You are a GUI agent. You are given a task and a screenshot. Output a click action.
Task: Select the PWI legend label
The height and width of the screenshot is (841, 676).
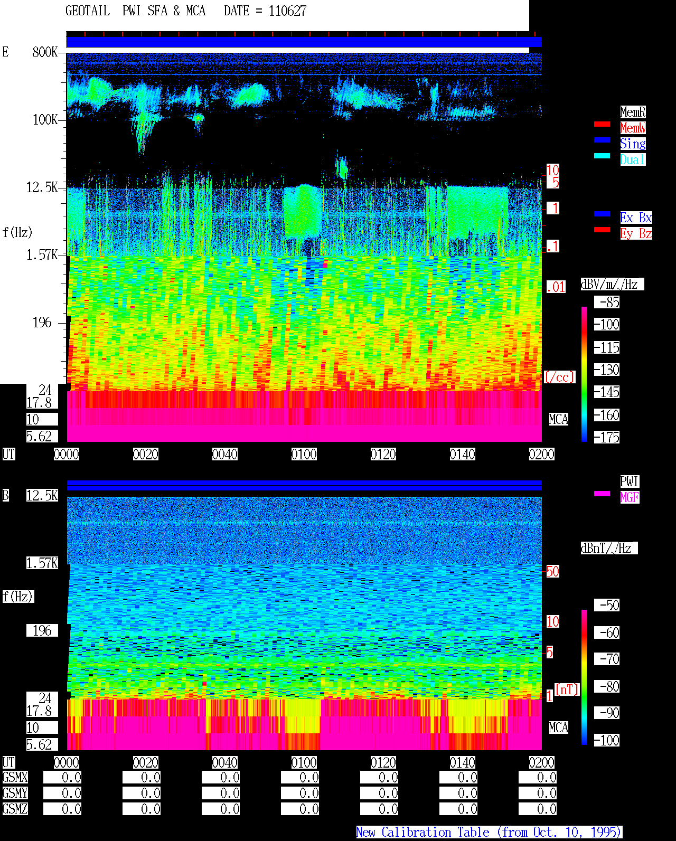pyautogui.click(x=630, y=481)
